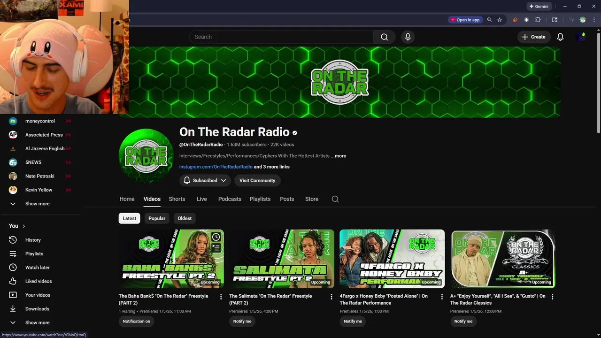
Task: Switch to the channel Playlists tab
Action: point(260,199)
